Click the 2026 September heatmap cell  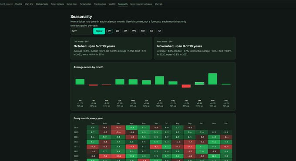tap(189, 128)
